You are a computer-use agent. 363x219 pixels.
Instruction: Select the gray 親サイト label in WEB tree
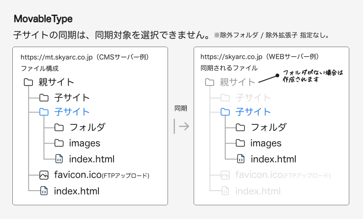pos(237,82)
